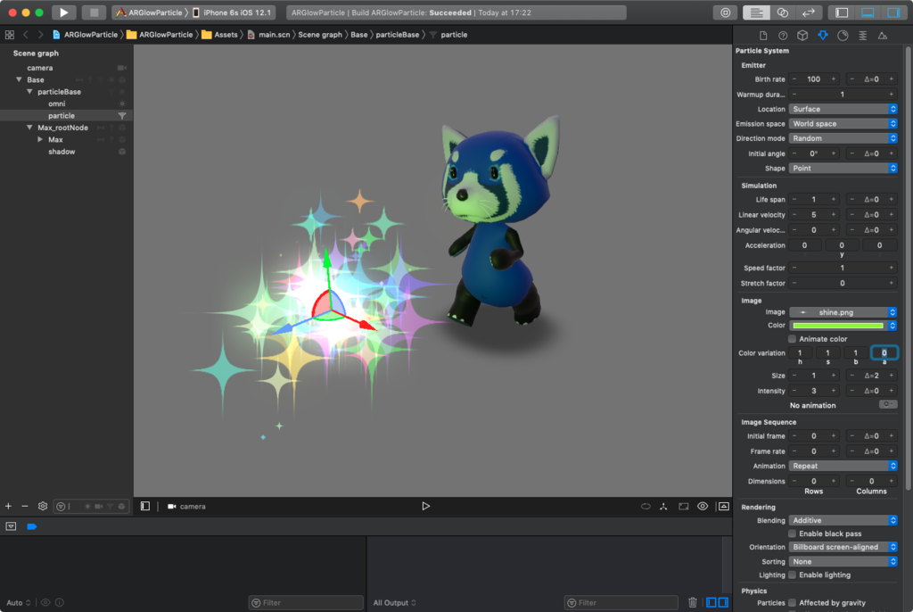This screenshot has height=612, width=913.
Task: Open the Node inspector cube tab
Action: pyautogui.click(x=802, y=36)
